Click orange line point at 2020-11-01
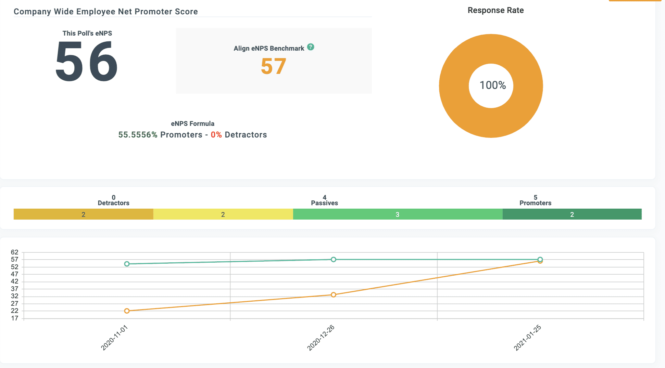 pyautogui.click(x=127, y=311)
